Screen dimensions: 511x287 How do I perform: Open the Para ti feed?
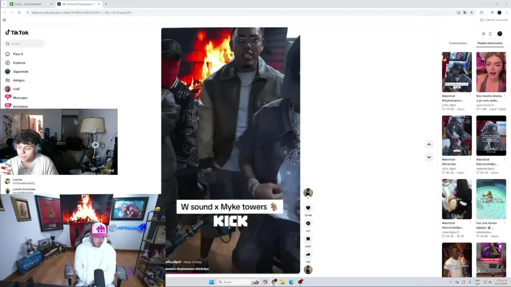(x=14, y=54)
